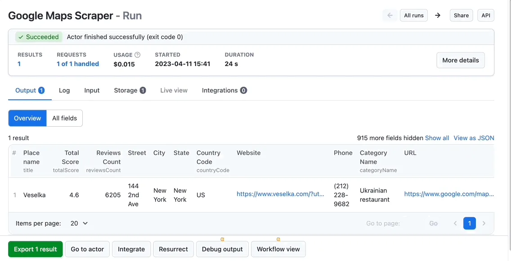Switch to the Log tab
Image resolution: width=511 pixels, height=261 pixels.
click(x=64, y=90)
